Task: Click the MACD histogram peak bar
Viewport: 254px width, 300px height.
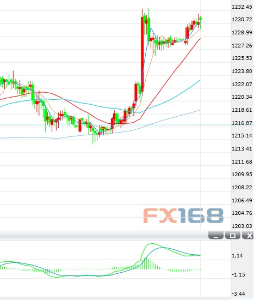Action: point(147,263)
